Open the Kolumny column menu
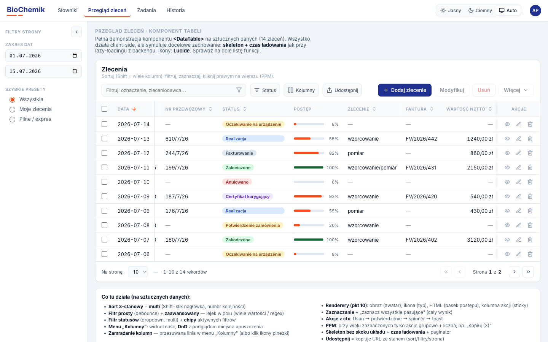The width and height of the screenshot is (548, 342). pyautogui.click(x=301, y=90)
